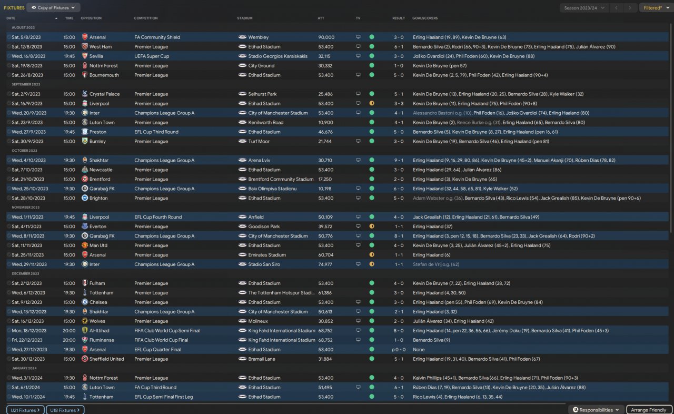This screenshot has height=414, width=674.
Task: Click the Sheffield United club badge
Action: coord(85,359)
